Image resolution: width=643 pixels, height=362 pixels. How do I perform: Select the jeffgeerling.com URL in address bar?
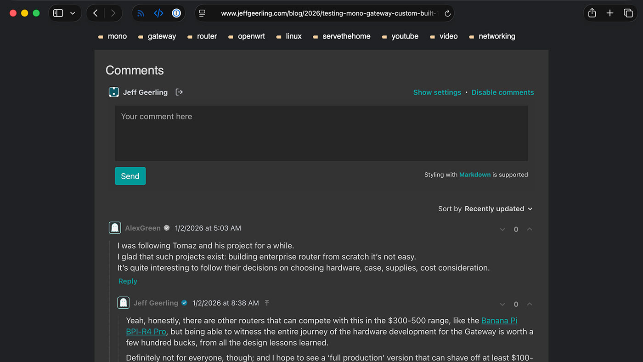pyautogui.click(x=330, y=13)
